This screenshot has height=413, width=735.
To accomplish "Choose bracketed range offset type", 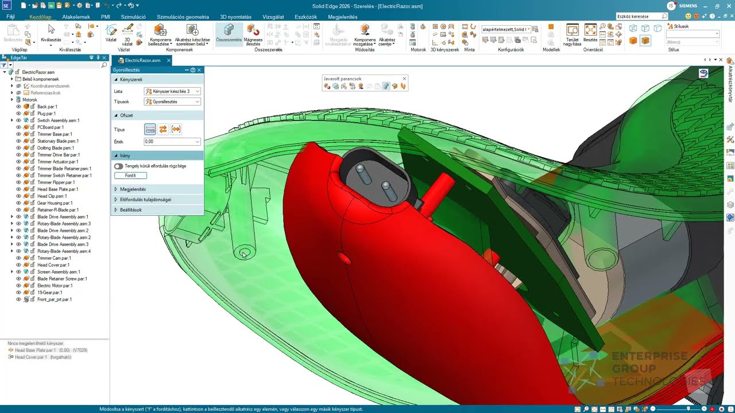I will click(176, 130).
